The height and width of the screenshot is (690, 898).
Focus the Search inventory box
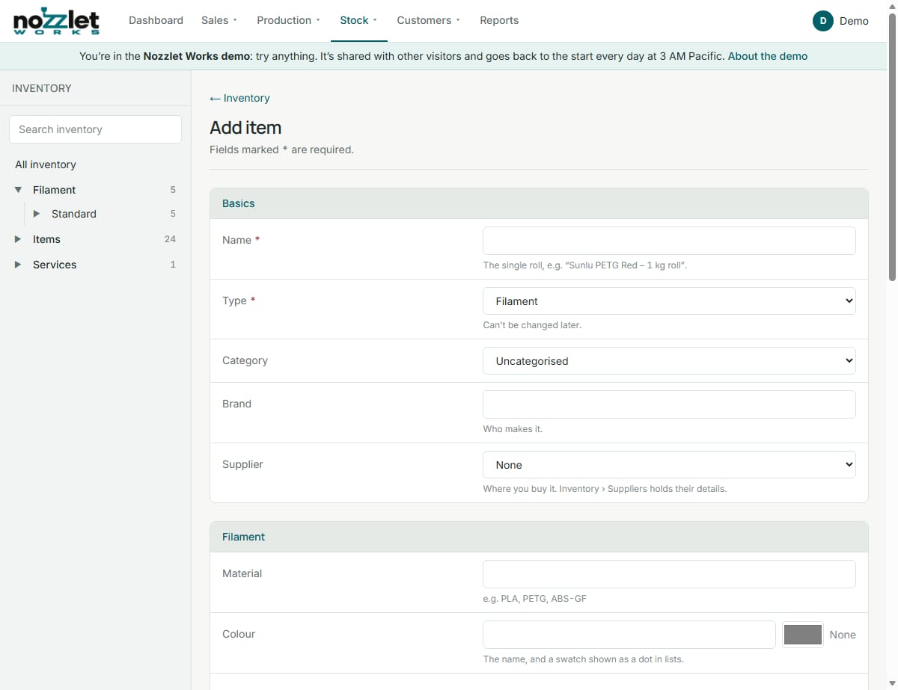(95, 129)
